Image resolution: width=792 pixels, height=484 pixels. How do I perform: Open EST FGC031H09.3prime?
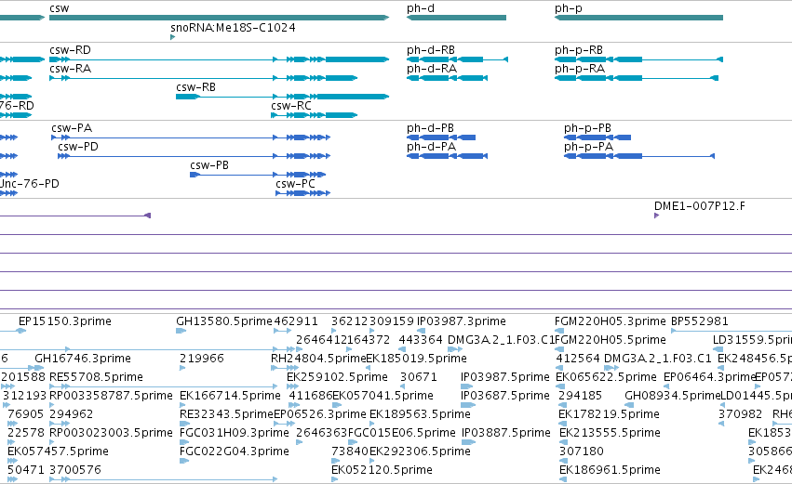tap(235, 433)
